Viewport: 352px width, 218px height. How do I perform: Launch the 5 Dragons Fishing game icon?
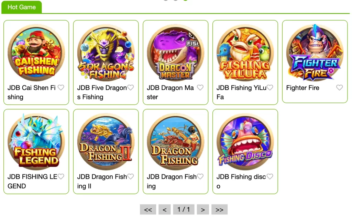click(106, 53)
